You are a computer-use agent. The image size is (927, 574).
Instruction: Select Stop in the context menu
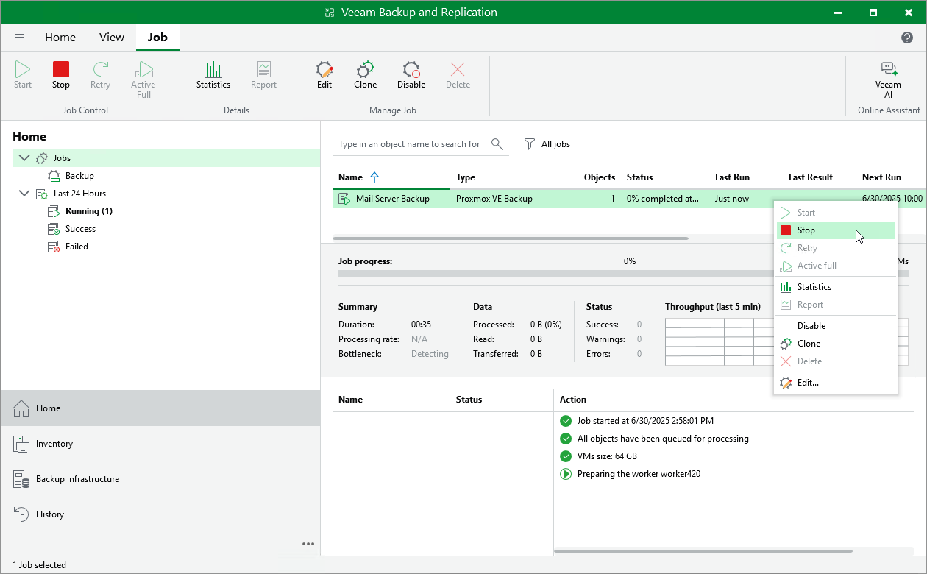pos(804,230)
